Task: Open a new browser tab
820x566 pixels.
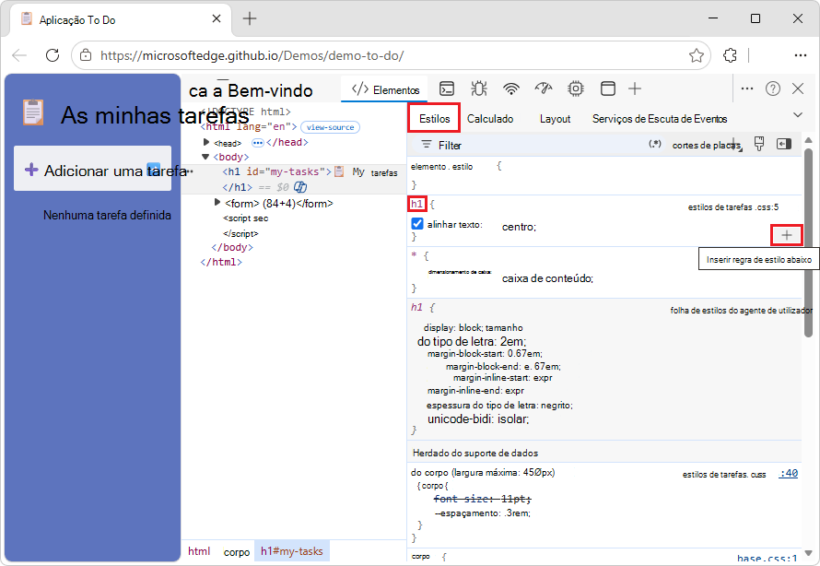Action: click(x=250, y=18)
